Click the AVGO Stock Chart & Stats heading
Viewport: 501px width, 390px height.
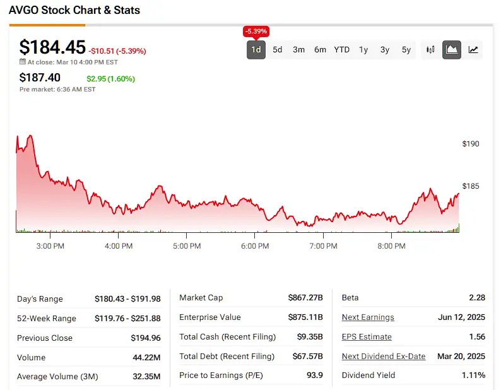[x=74, y=10]
